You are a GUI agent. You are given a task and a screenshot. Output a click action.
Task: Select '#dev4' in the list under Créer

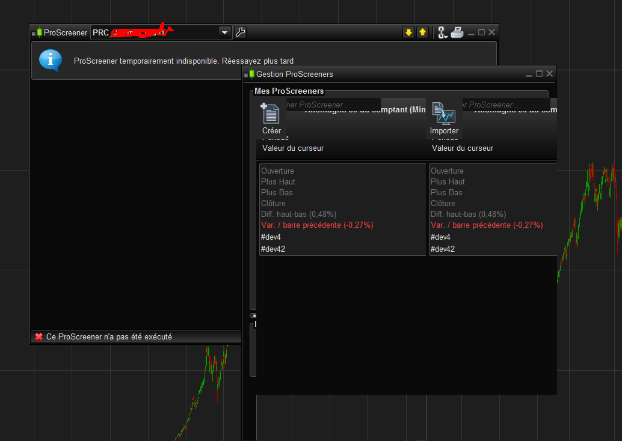tap(271, 237)
